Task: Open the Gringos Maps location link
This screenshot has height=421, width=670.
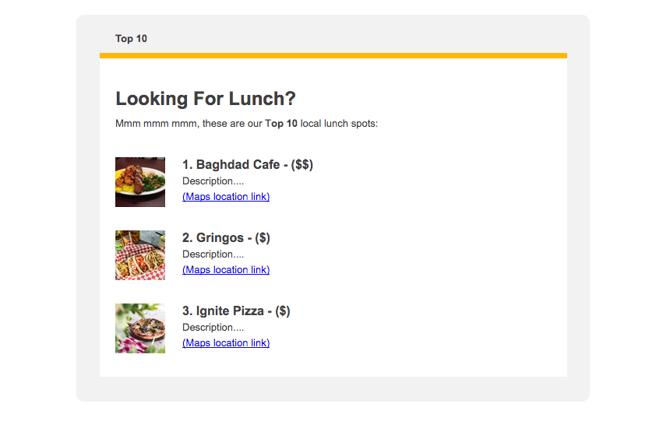Action: point(226,270)
